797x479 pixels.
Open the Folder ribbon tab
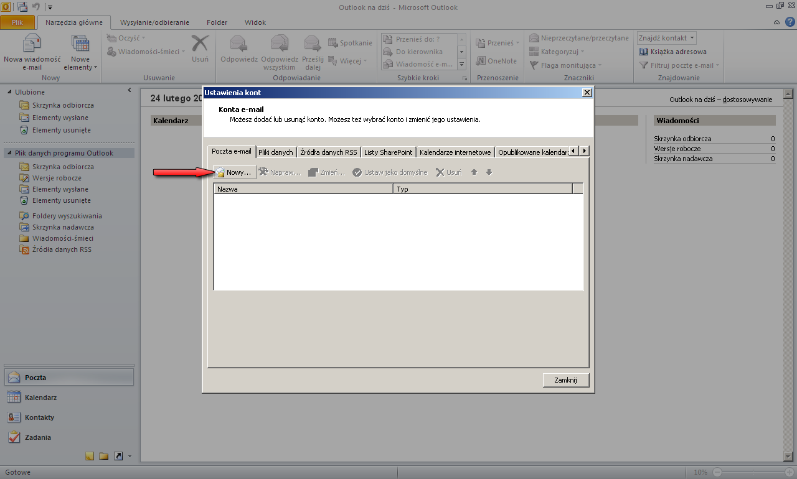click(x=217, y=22)
